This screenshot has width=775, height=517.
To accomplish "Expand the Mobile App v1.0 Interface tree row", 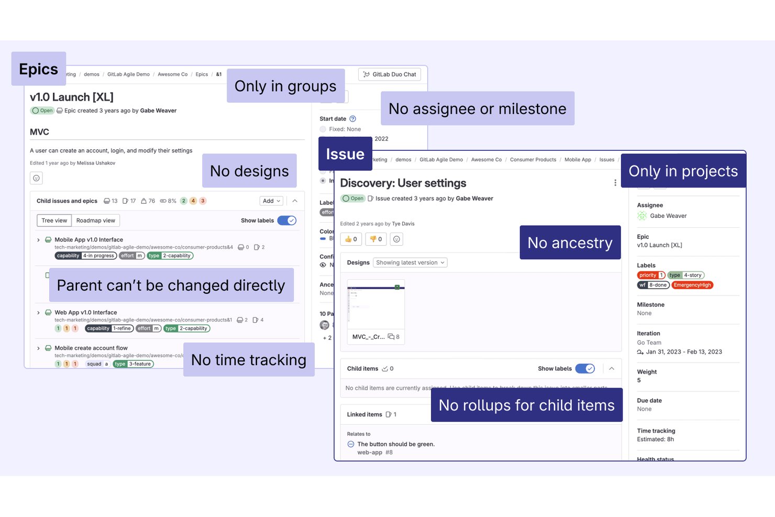I will click(x=38, y=240).
